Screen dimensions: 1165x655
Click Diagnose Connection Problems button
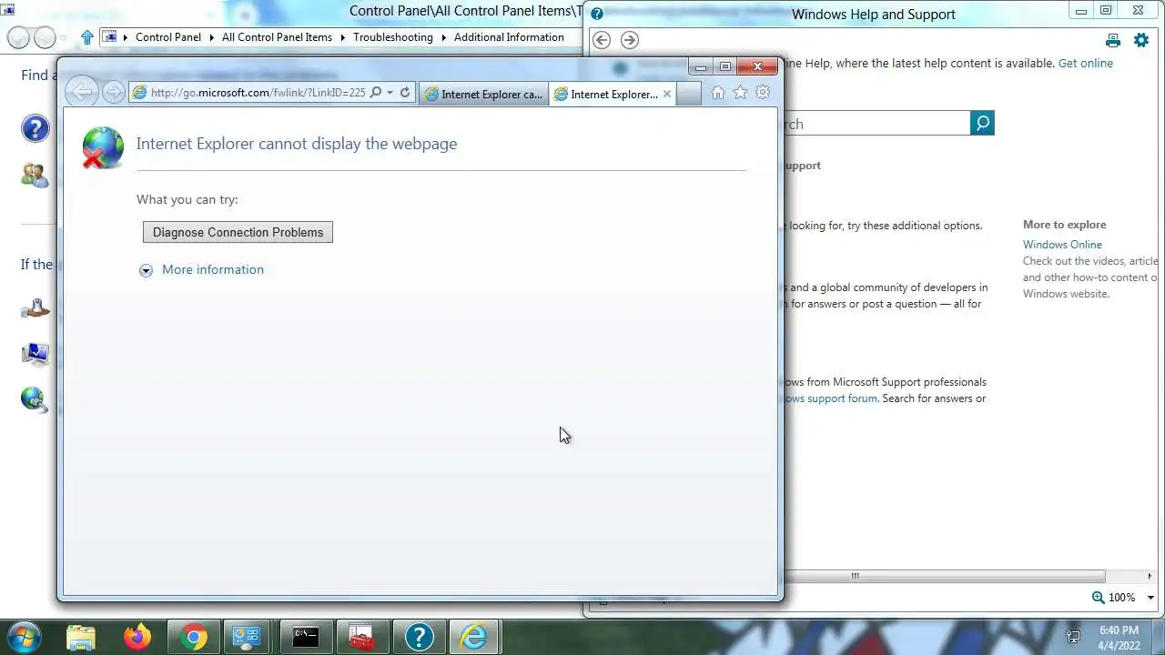point(238,232)
